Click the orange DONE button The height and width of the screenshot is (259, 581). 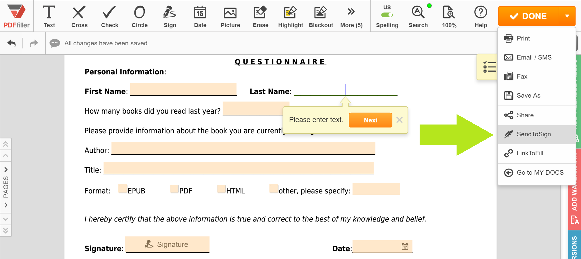(528, 16)
